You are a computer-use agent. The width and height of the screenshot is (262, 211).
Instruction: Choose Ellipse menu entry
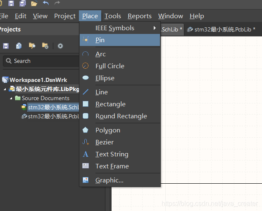tap(120, 78)
